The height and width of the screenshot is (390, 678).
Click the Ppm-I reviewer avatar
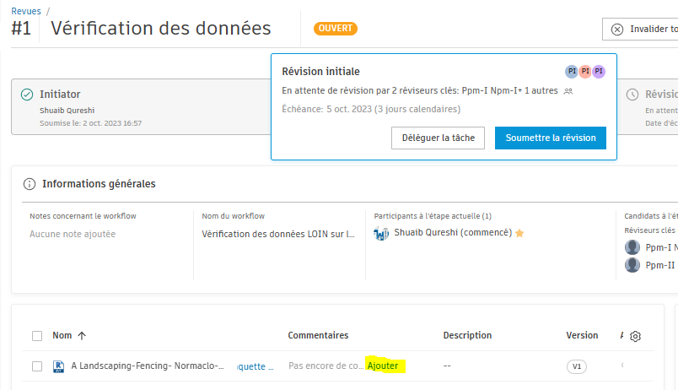pos(632,247)
